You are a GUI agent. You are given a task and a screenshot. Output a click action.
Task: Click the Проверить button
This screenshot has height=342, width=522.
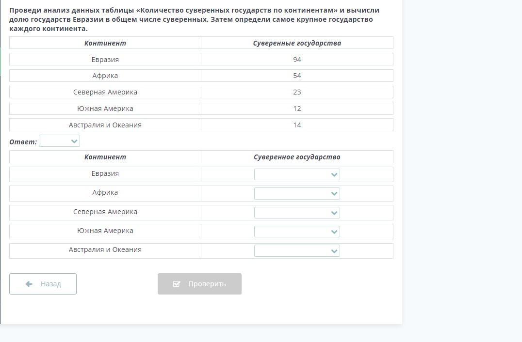(199, 284)
